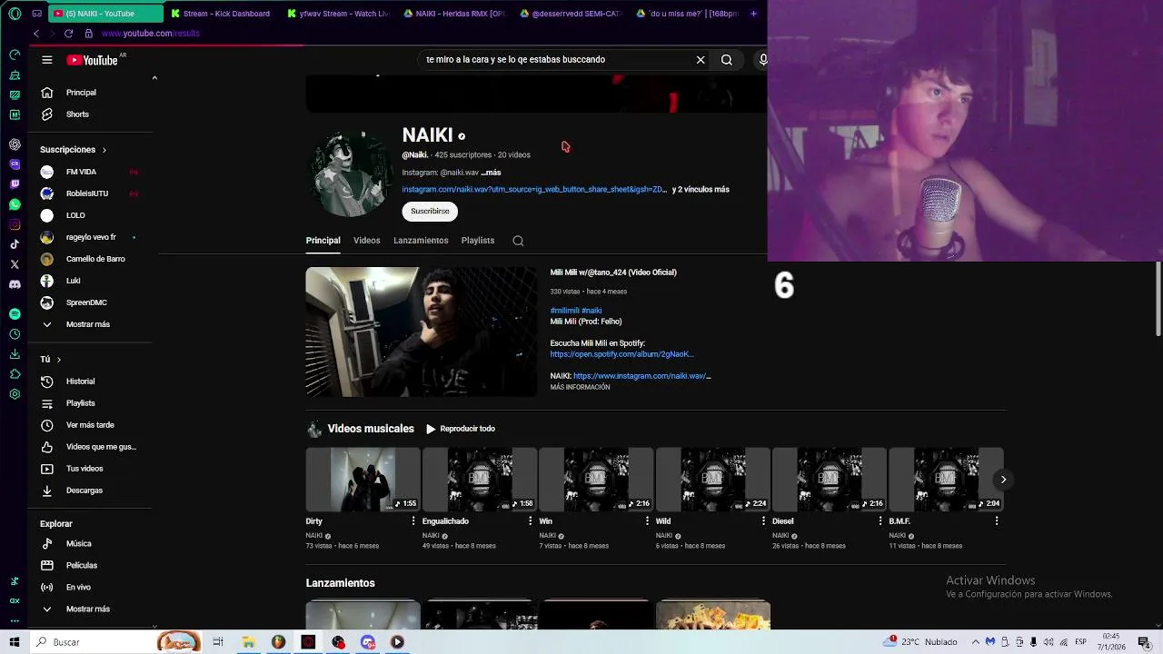The height and width of the screenshot is (654, 1163).
Task: Open the instagram.com/naiki.wav channel link
Action: click(x=534, y=190)
